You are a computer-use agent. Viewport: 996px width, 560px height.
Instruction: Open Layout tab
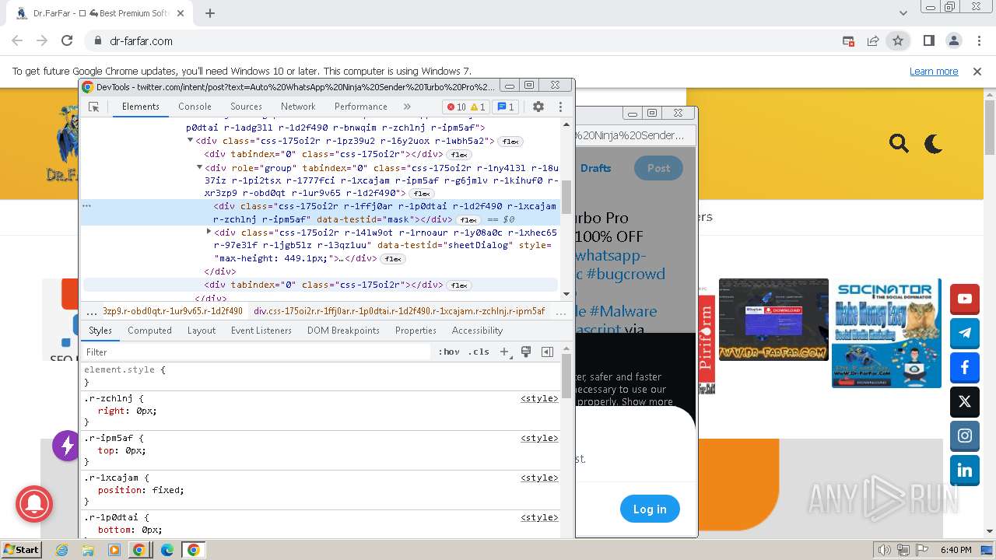202,331
